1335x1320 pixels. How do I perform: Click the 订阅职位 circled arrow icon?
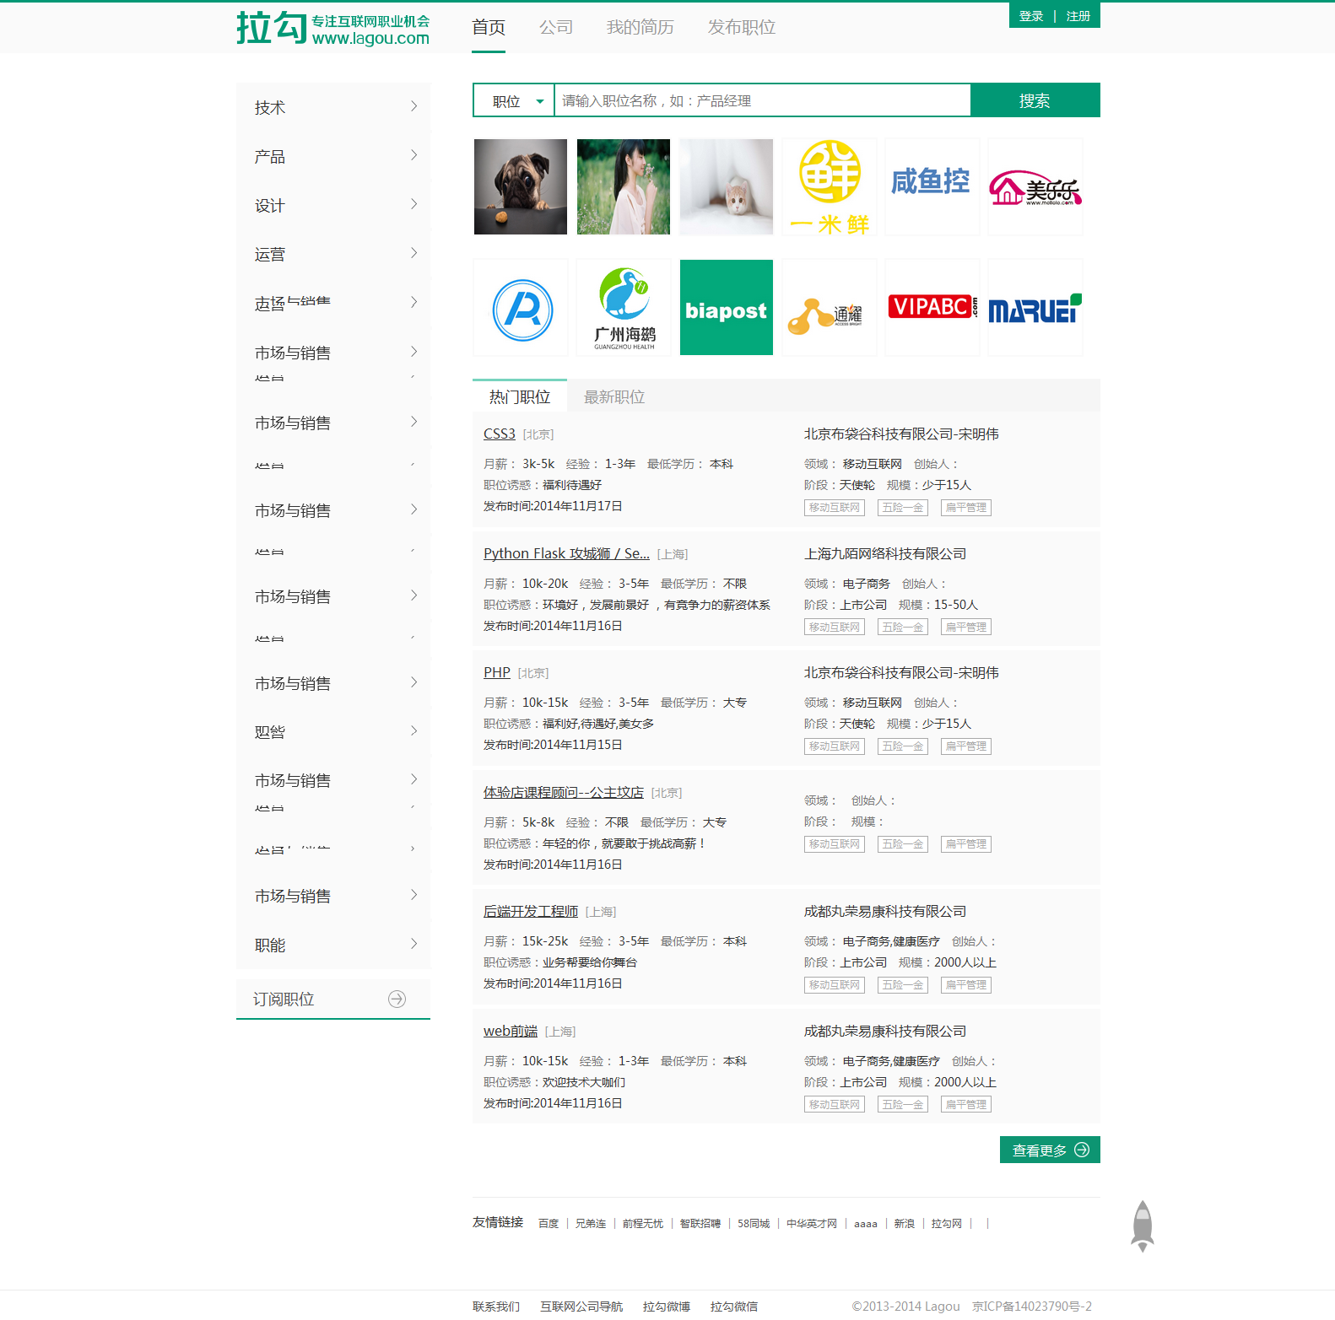397,999
